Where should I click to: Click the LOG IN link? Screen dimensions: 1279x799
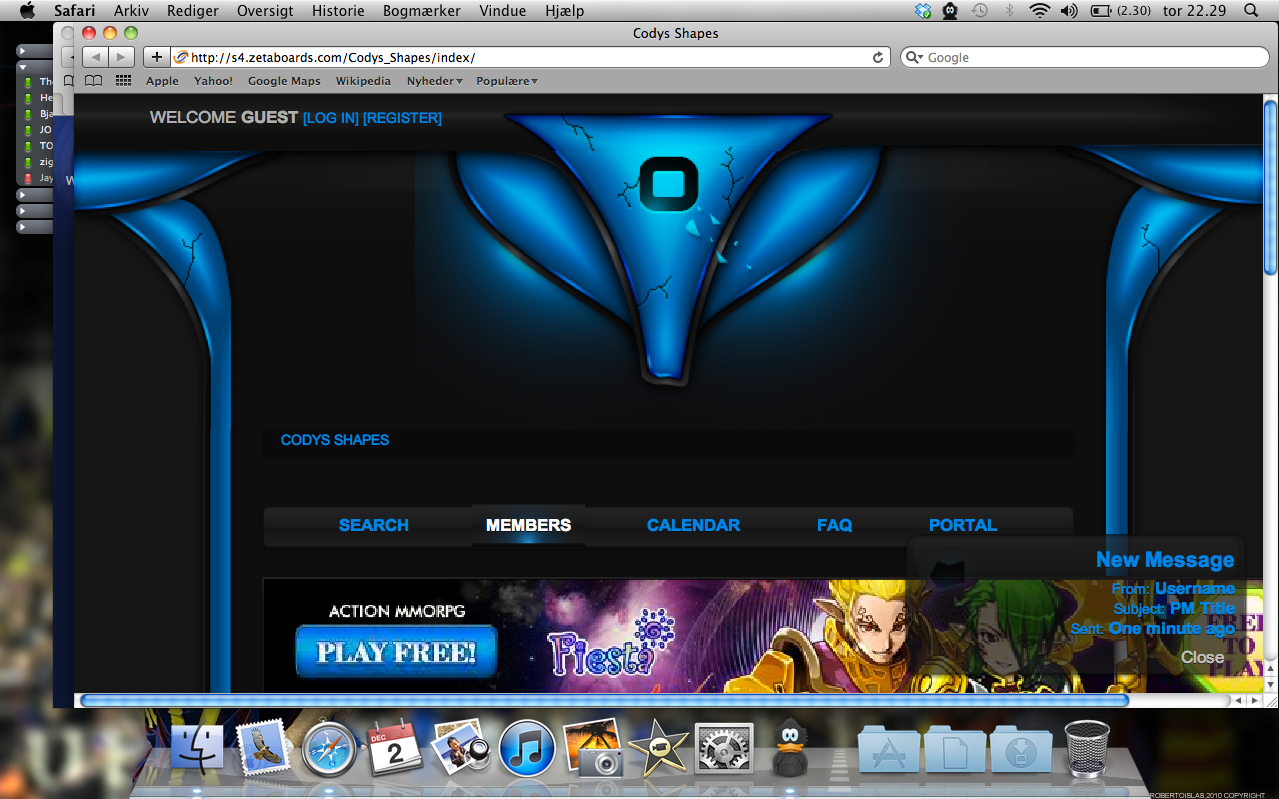(x=330, y=118)
